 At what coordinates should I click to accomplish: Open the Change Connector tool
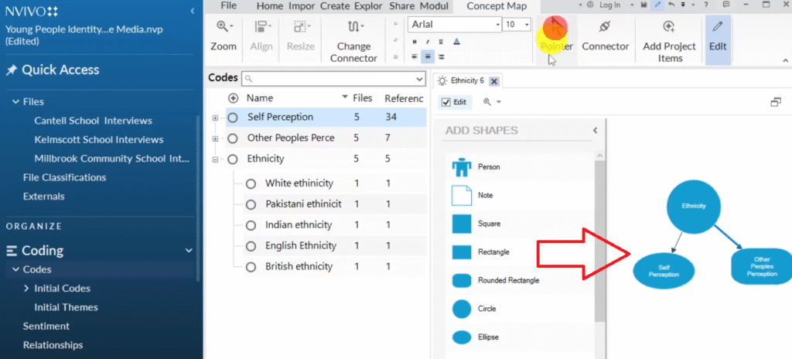coord(353,28)
